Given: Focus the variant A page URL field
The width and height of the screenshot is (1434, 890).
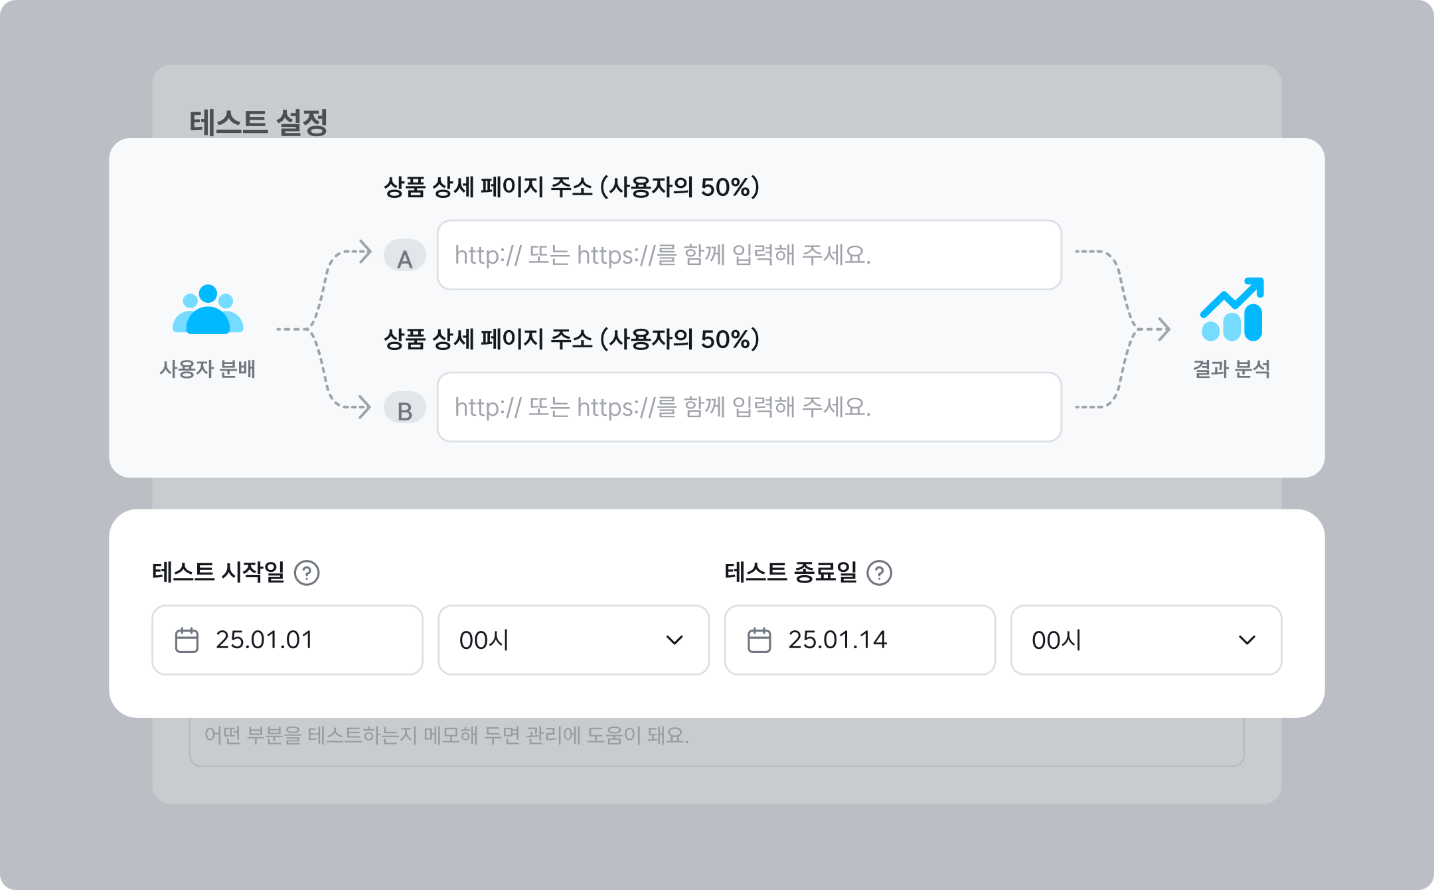Looking at the screenshot, I should click(x=749, y=255).
